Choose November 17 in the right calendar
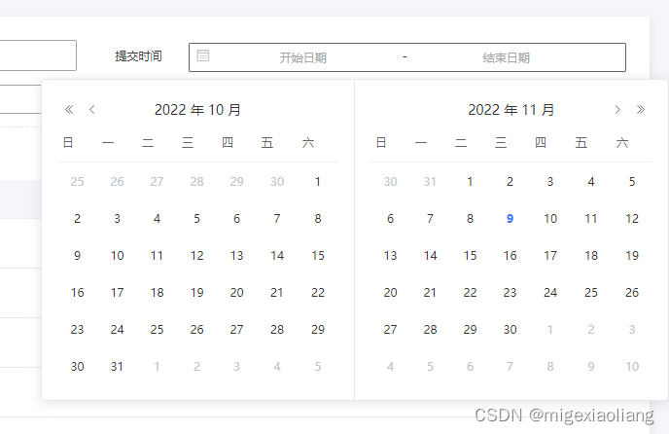This screenshot has height=434, width=669. click(x=550, y=256)
